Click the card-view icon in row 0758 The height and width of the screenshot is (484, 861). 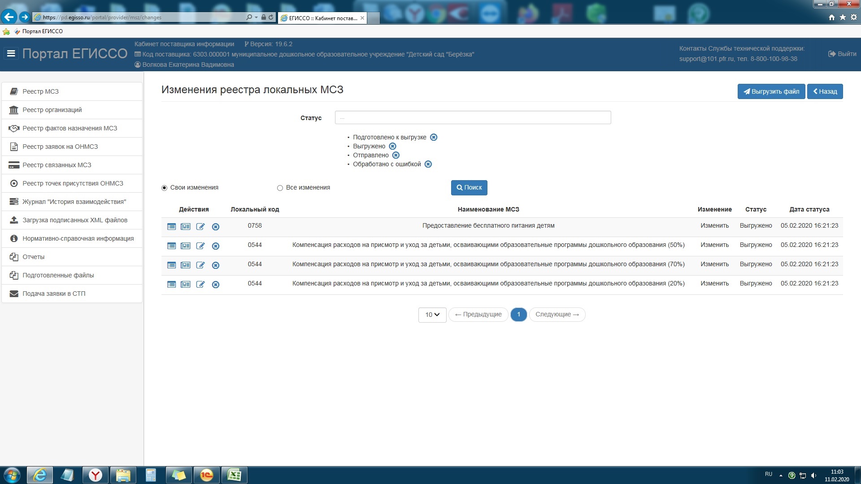pos(186,227)
